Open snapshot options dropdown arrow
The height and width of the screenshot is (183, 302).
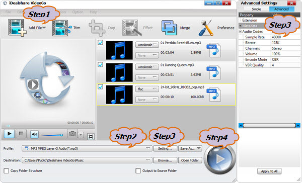point(81,135)
